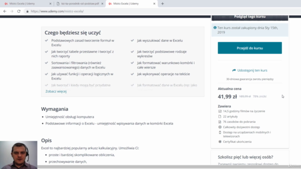This screenshot has height=169, width=301.
Task: Reload the page with refresh icon
Action: tap(19, 11)
